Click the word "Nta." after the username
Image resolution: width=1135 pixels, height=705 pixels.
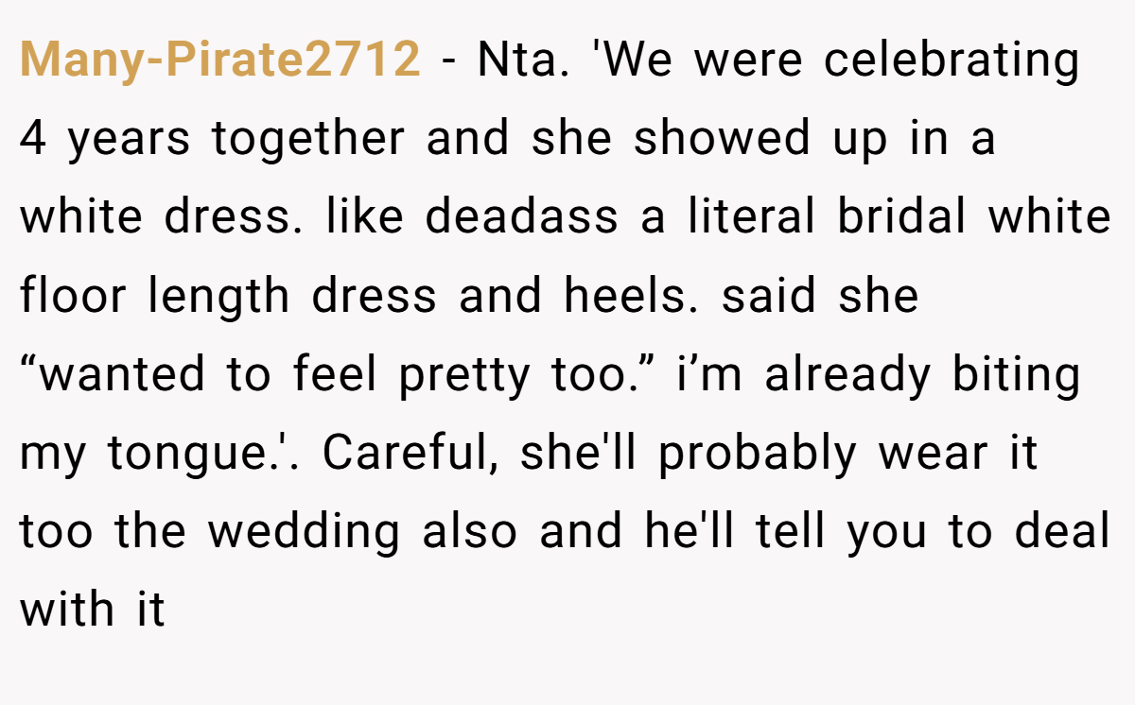tap(523, 60)
